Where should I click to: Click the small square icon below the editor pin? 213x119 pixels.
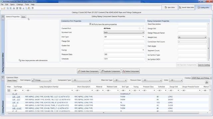point(3,19)
